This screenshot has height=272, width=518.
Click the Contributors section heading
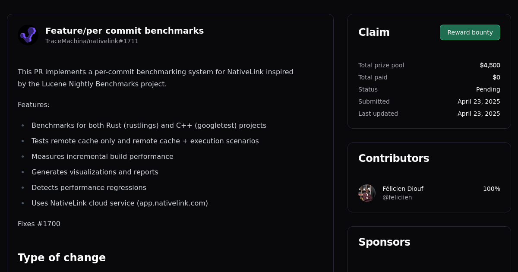(394, 158)
